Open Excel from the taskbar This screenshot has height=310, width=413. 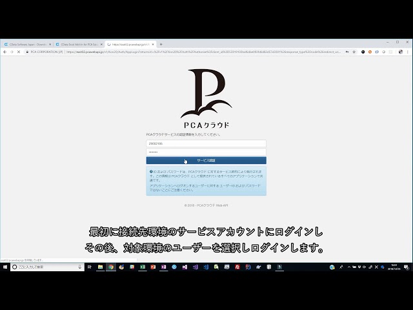coord(143,267)
